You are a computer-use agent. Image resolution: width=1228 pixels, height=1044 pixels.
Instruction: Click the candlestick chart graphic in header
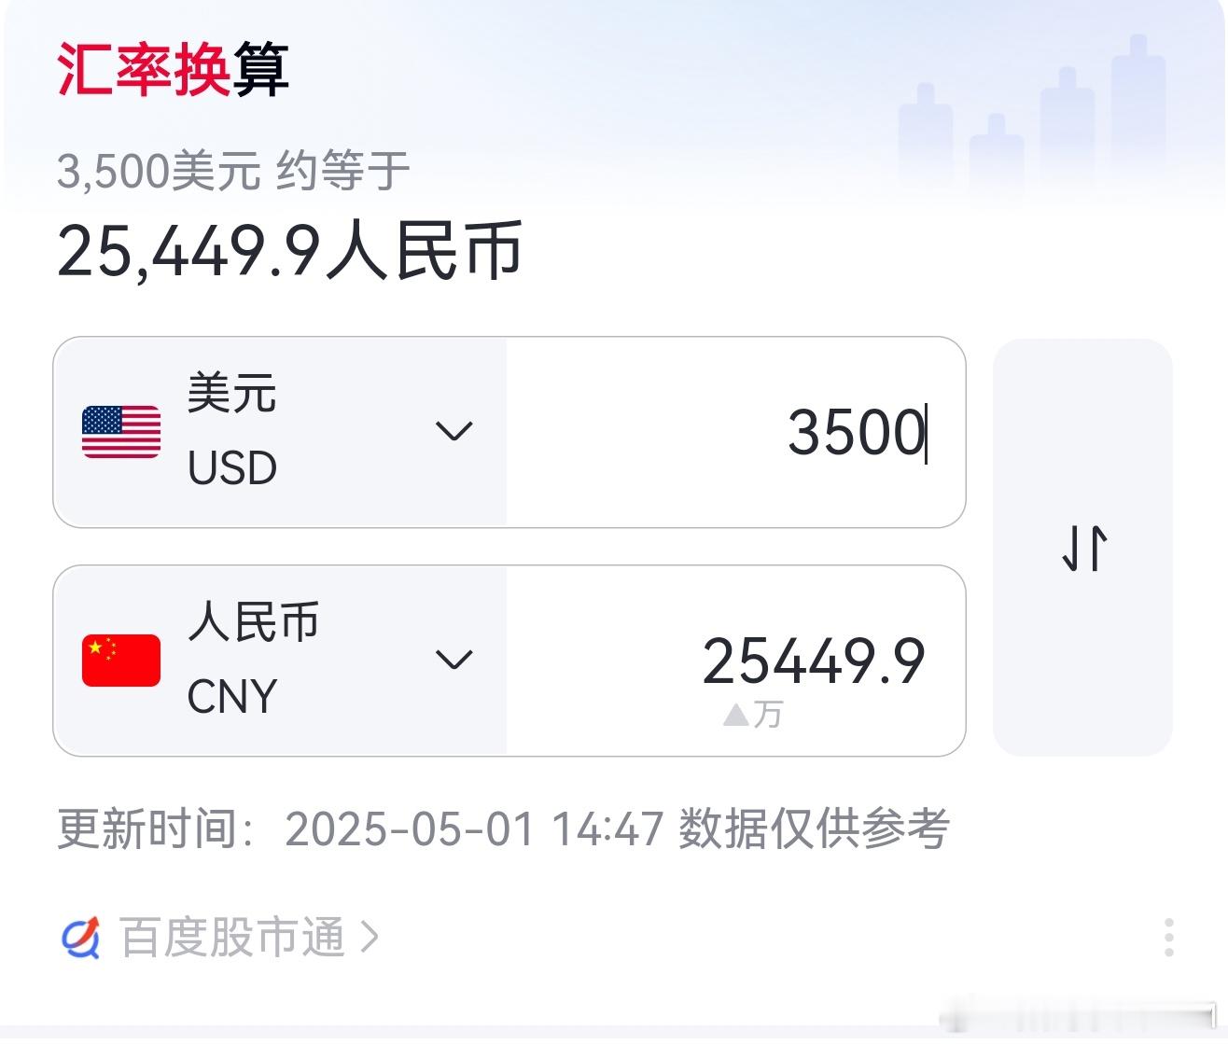(x=1032, y=117)
